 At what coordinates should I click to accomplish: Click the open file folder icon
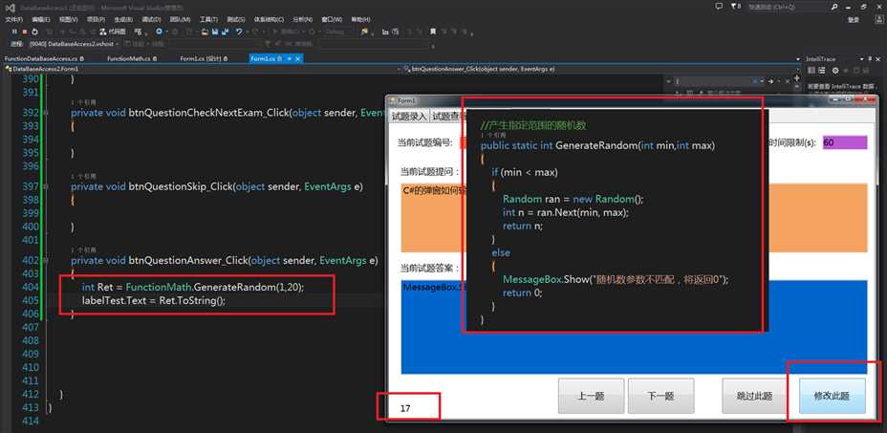pyautogui.click(x=205, y=32)
